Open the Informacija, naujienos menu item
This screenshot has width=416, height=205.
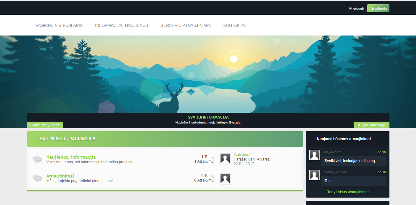[x=122, y=25]
